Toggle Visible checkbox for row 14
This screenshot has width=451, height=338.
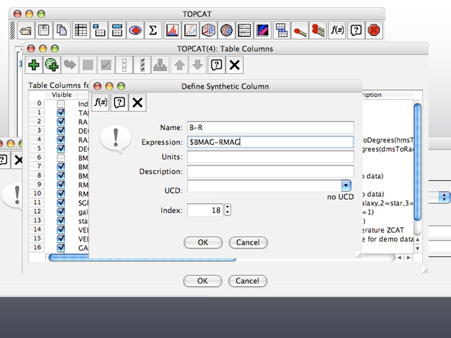pyautogui.click(x=60, y=230)
